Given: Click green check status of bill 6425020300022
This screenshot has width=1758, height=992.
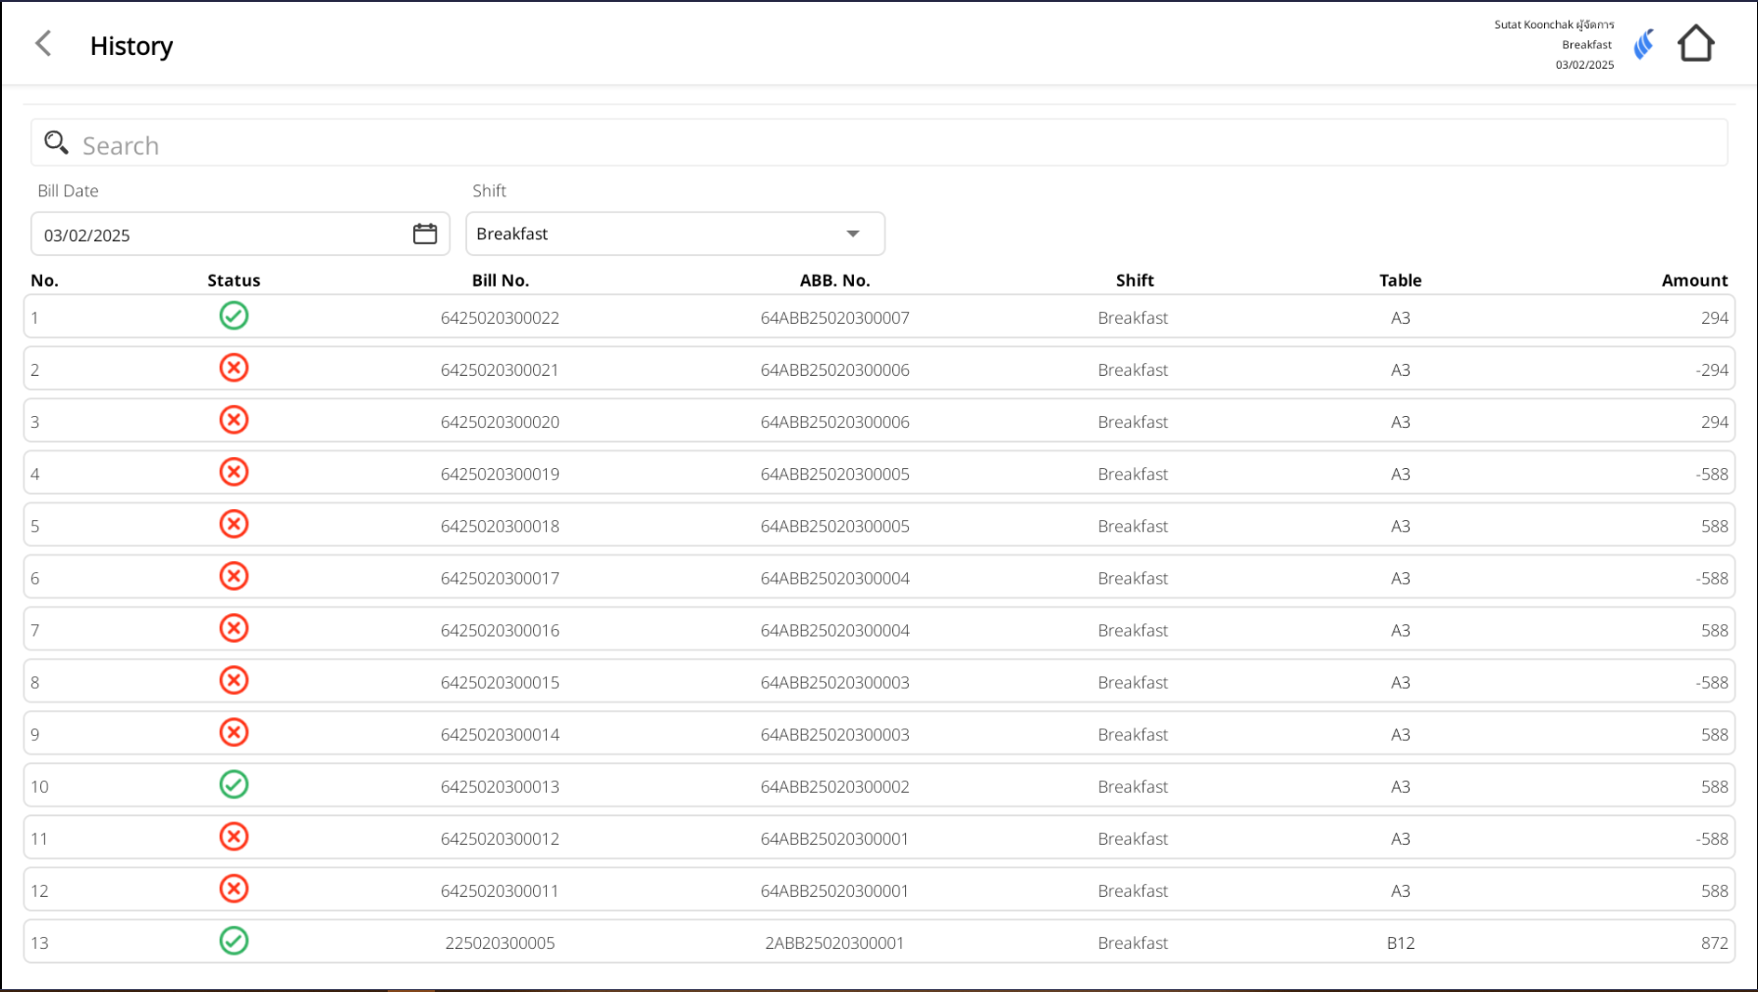Looking at the screenshot, I should [x=234, y=316].
